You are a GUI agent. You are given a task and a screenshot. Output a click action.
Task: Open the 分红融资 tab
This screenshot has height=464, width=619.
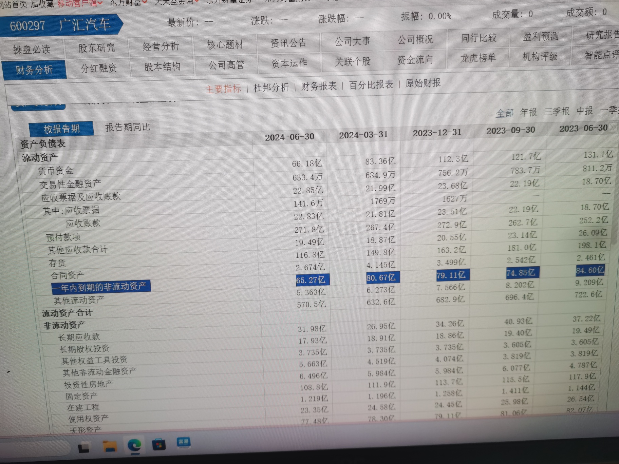pyautogui.click(x=99, y=68)
